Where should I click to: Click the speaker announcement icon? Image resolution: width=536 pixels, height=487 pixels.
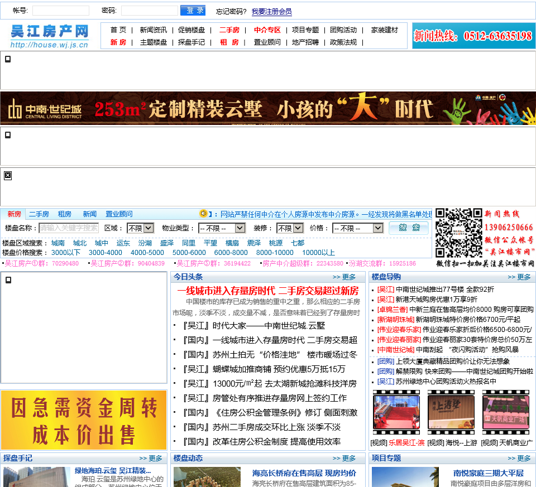(203, 214)
